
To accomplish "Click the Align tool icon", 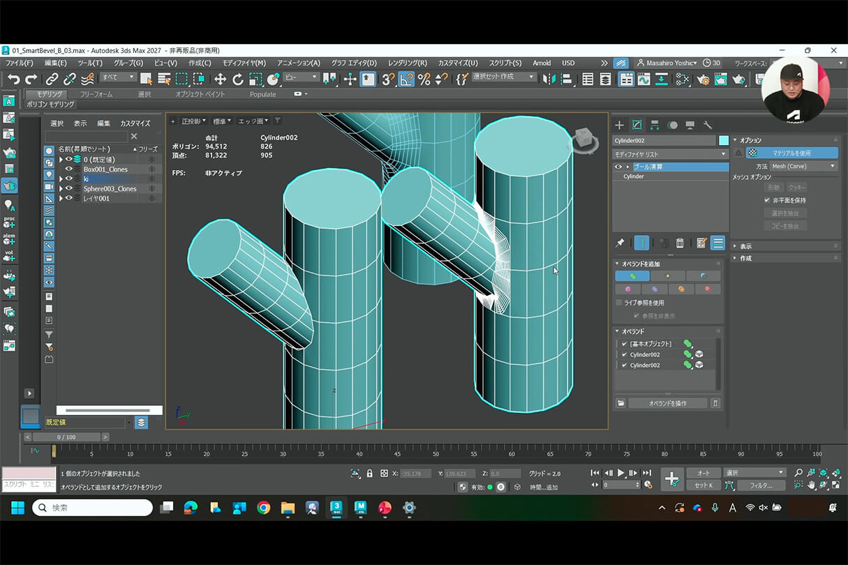I will (x=567, y=79).
